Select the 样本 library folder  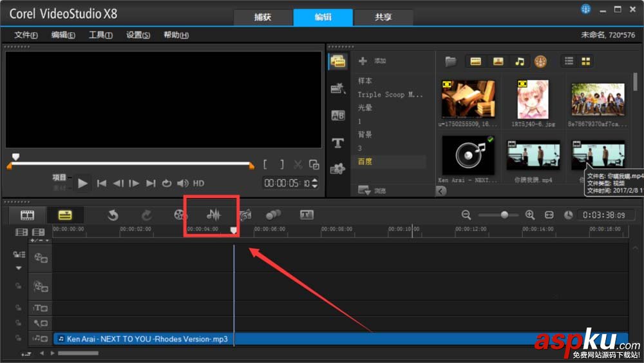point(365,81)
